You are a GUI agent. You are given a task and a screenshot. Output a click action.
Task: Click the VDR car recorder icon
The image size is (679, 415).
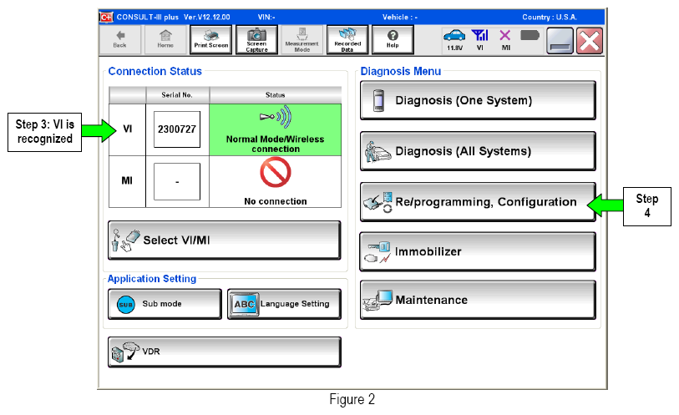tap(125, 352)
